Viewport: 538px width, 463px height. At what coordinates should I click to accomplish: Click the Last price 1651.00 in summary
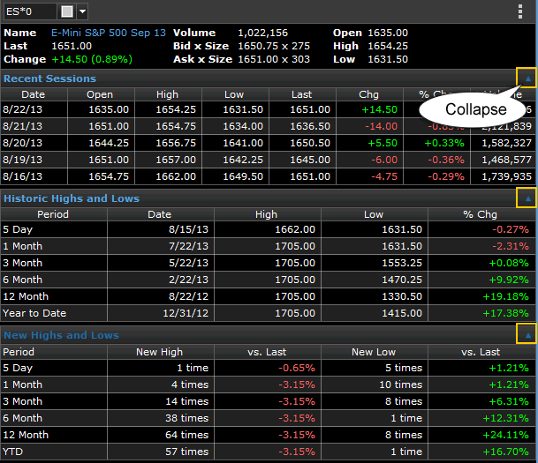tap(72, 46)
